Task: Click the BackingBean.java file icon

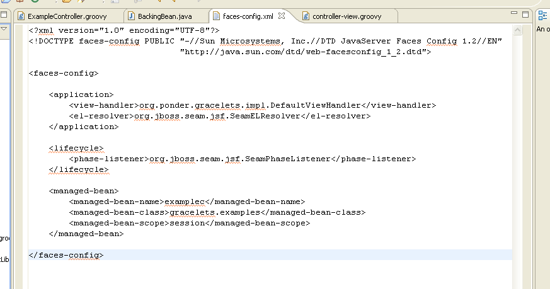Action: [x=132, y=16]
